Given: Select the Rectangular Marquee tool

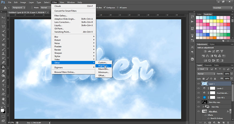Looking at the screenshot, I should pyautogui.click(x=3, y=22).
